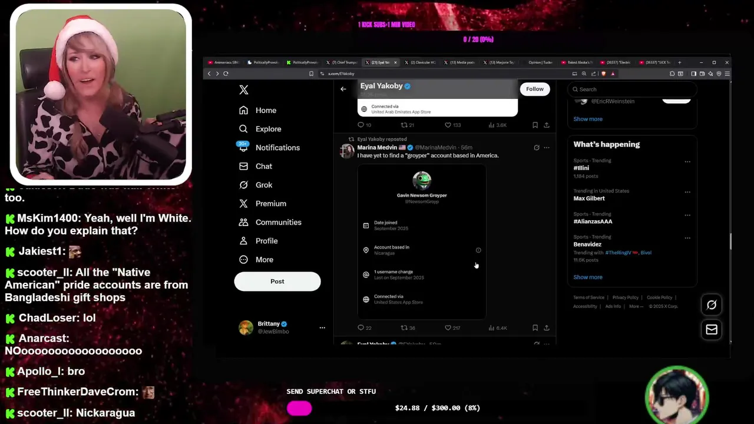
Task: Open the floating Grok button
Action: pyautogui.click(x=712, y=305)
